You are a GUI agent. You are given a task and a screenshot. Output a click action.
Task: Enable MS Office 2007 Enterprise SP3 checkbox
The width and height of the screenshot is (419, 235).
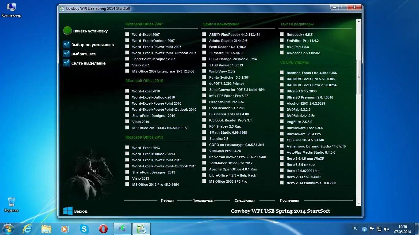point(127,71)
